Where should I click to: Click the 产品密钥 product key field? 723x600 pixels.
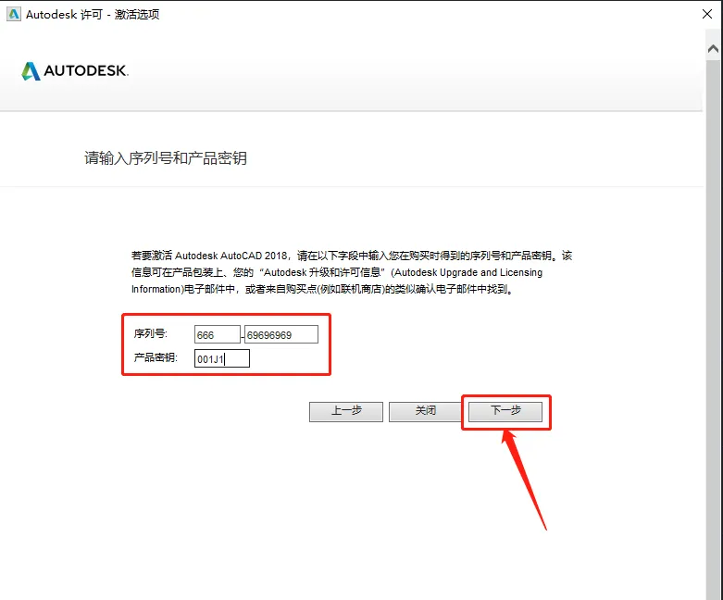(222, 358)
